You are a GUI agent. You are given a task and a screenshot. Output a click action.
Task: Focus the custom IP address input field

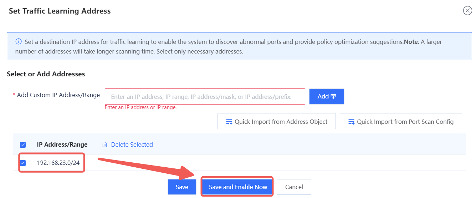(x=205, y=96)
